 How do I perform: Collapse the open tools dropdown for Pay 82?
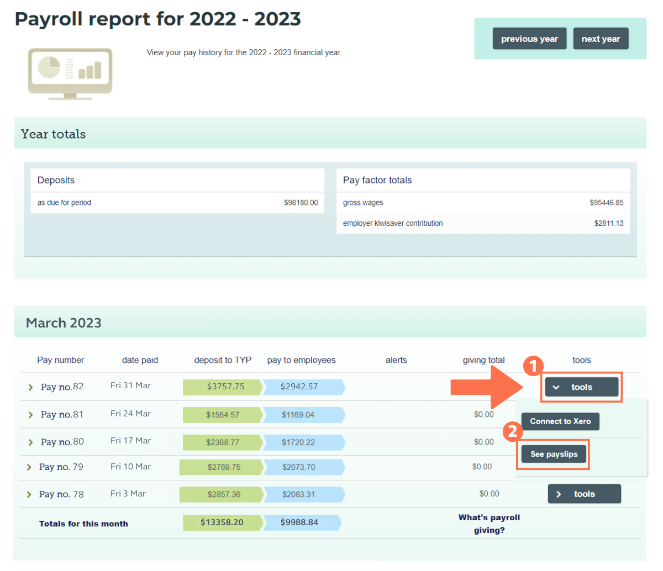point(581,387)
